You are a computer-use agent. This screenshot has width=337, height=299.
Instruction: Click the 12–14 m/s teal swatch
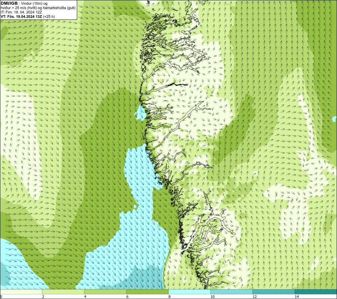click(x=274, y=292)
